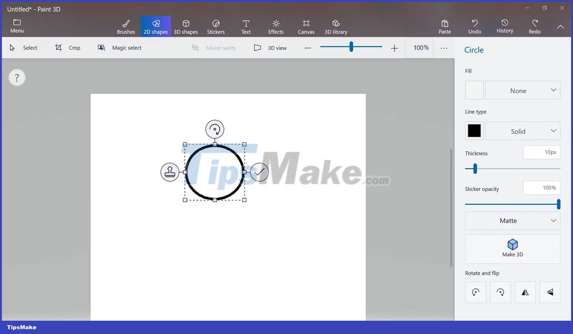
Task: Click the Sticker opacity slider handle
Action: tap(559, 204)
